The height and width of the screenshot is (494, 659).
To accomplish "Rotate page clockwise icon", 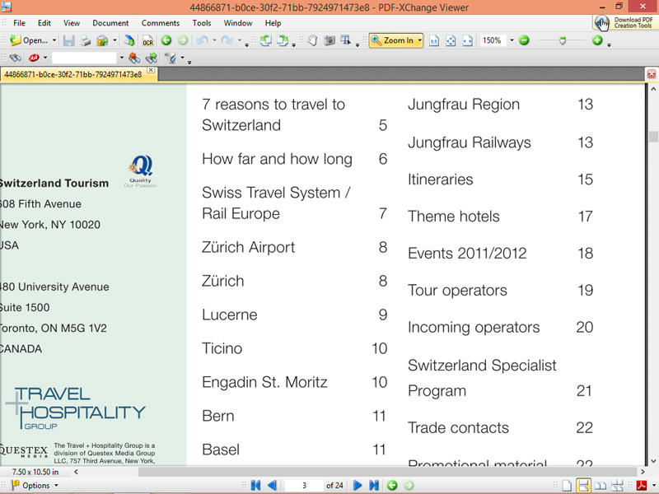I will [x=283, y=40].
